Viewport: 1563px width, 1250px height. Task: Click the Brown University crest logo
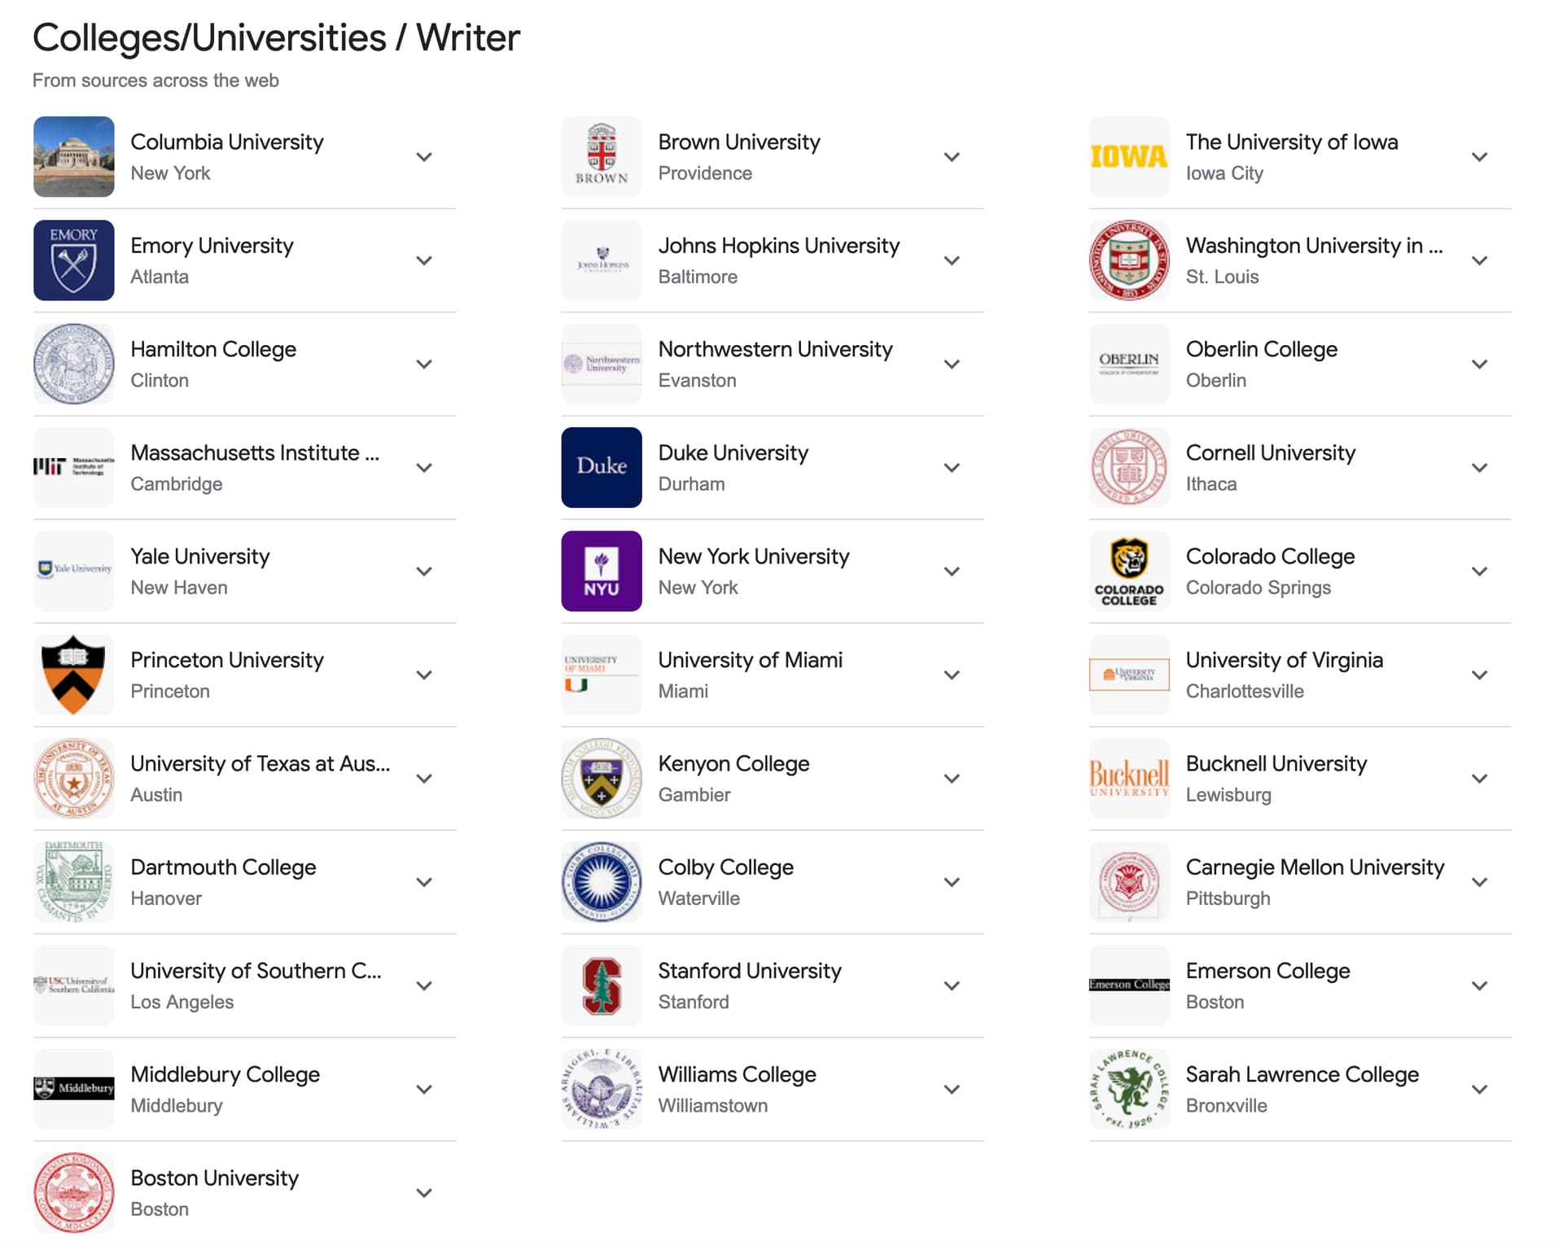coord(601,156)
